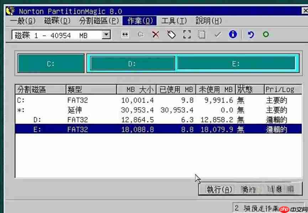Open partition info with the blue i icon

click(233, 34)
